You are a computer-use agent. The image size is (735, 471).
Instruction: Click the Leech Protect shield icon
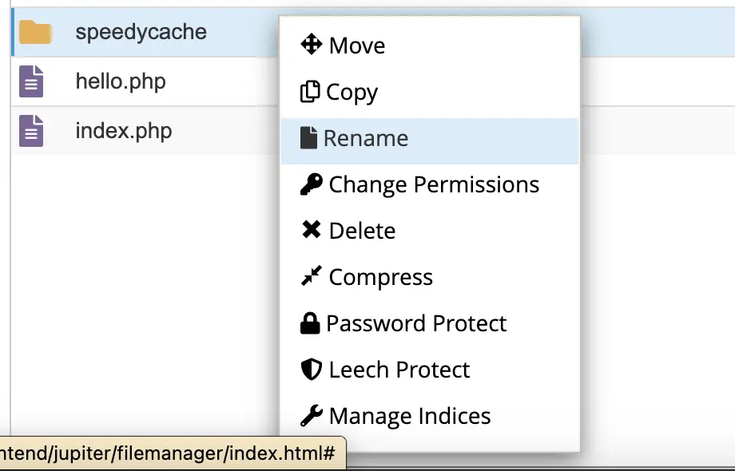tap(311, 370)
